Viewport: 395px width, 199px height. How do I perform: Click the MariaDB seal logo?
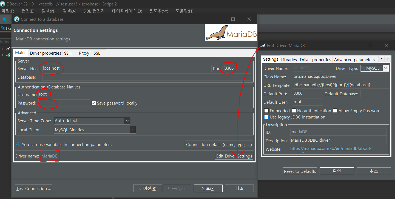(231, 33)
